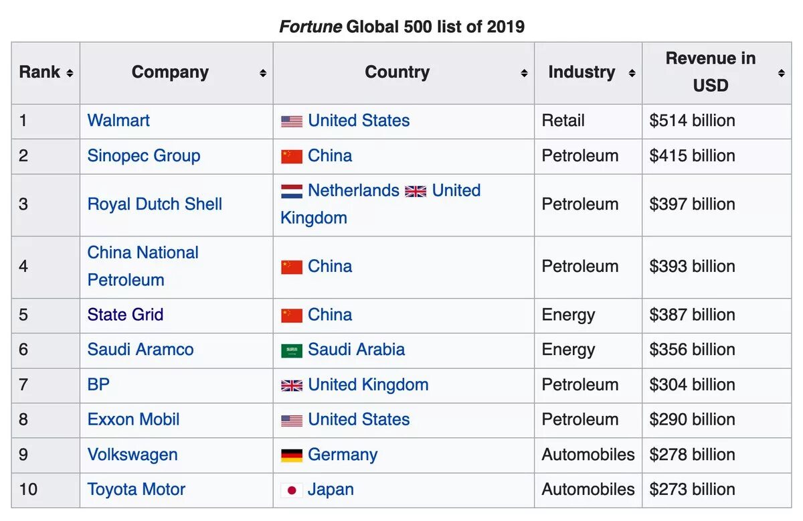Open the Royal Dutch Shell link
Viewport: 803px width, 521px height.
[155, 204]
